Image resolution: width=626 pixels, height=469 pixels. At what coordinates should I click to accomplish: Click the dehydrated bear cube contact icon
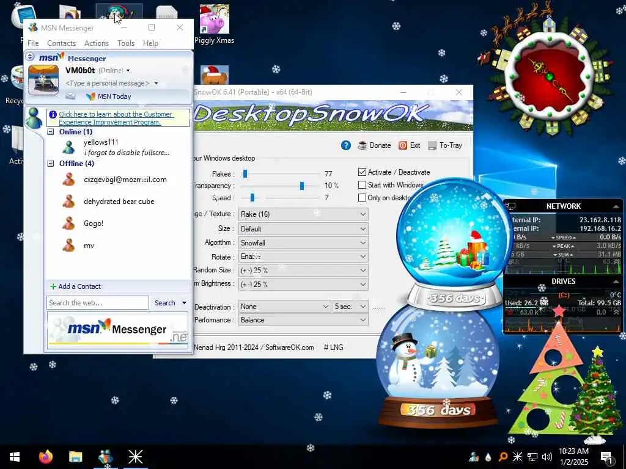tap(68, 202)
